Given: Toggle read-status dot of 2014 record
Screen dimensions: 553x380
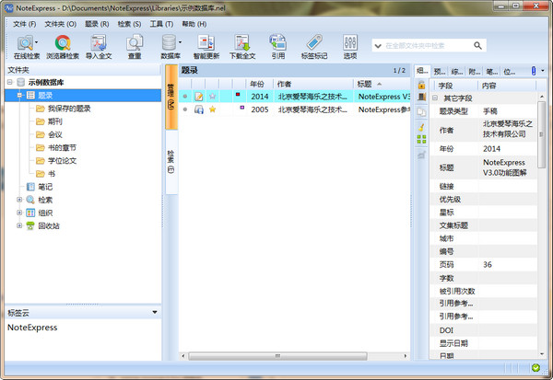Looking at the screenshot, I should tap(185, 96).
